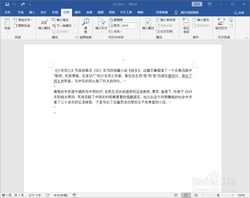Screen dimensions: 250x198
Task: Redo the last action from Quick Access
Action: pyautogui.click(x=23, y=4)
